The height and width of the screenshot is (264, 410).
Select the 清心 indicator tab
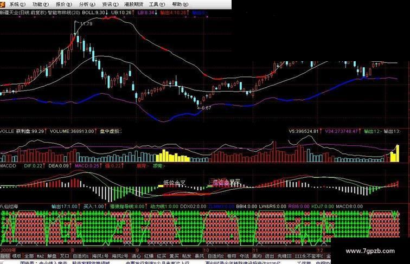coord(136,256)
